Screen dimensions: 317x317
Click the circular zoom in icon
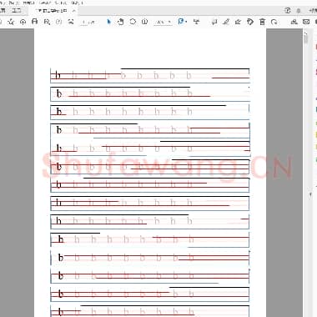(x=144, y=22)
